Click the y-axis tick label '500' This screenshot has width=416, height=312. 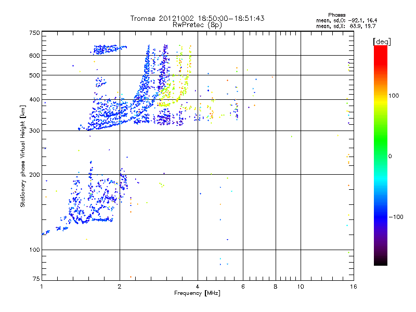coord(34,75)
